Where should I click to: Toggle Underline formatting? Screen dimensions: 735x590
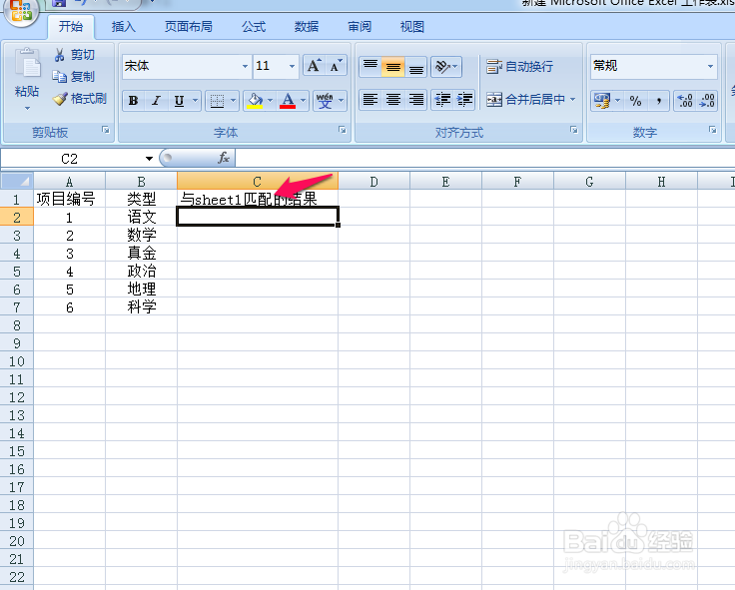(179, 101)
